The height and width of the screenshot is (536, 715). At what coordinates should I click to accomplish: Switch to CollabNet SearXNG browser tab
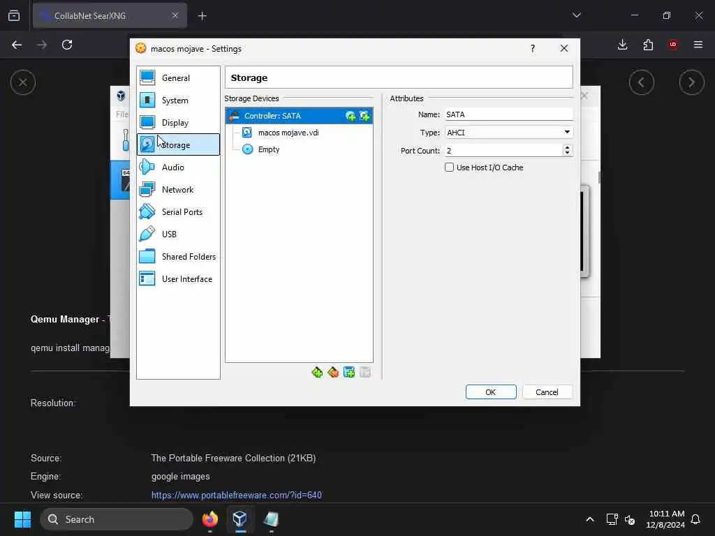(110, 15)
